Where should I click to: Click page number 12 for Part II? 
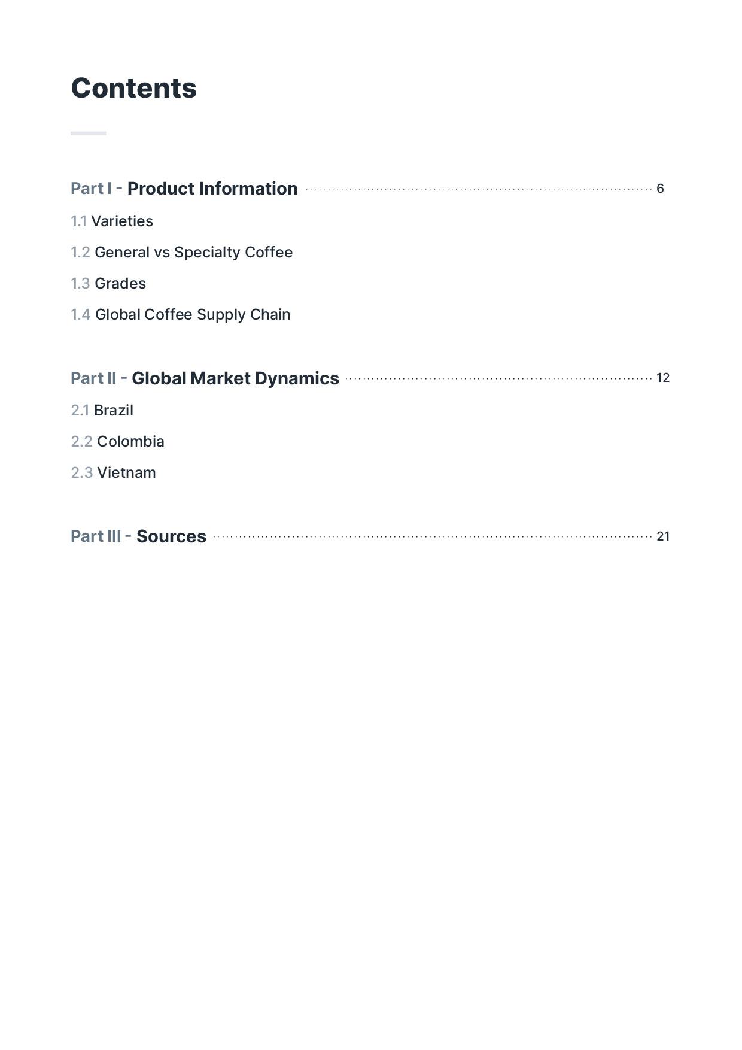662,378
